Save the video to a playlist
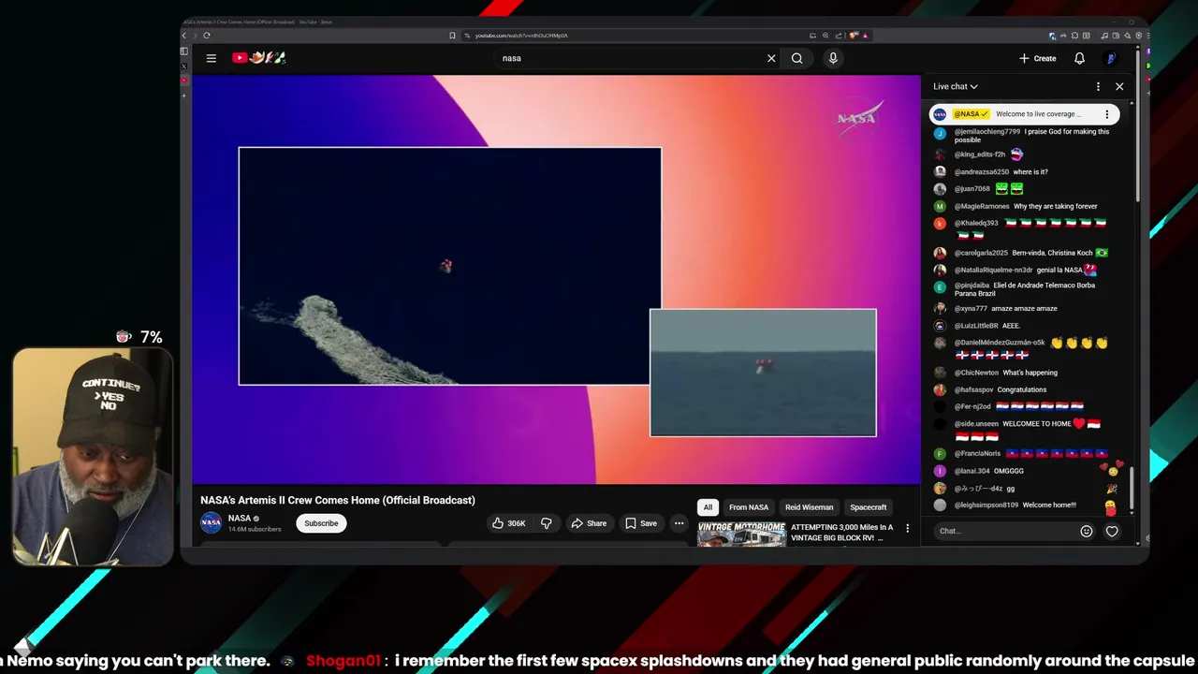This screenshot has height=674, width=1198. 641,523
